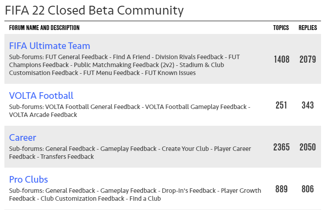The image size is (325, 210).
Task: Select VOLTA Football General Feedback sub-forum
Action: click(91, 107)
